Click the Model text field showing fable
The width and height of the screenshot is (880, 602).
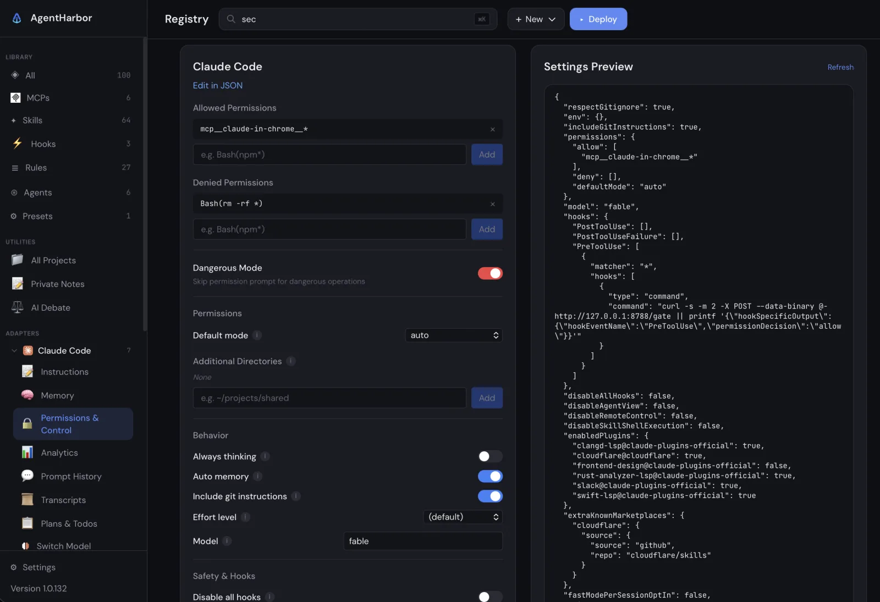point(423,541)
